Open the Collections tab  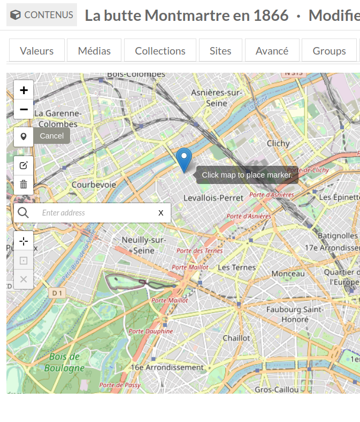click(160, 51)
